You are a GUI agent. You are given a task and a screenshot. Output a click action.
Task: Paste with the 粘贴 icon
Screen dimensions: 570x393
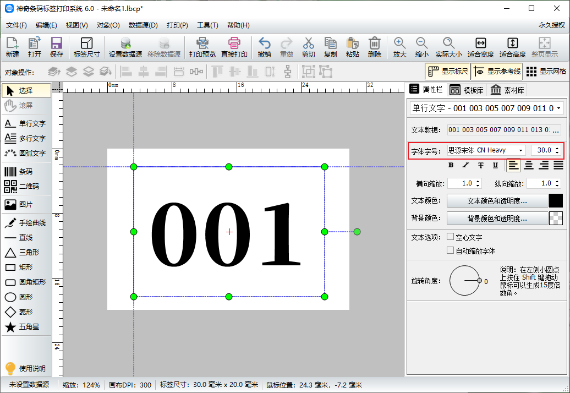point(352,47)
